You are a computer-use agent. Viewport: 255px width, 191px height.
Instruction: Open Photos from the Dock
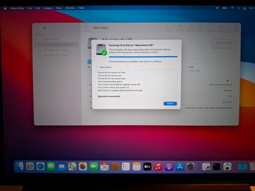83,167
